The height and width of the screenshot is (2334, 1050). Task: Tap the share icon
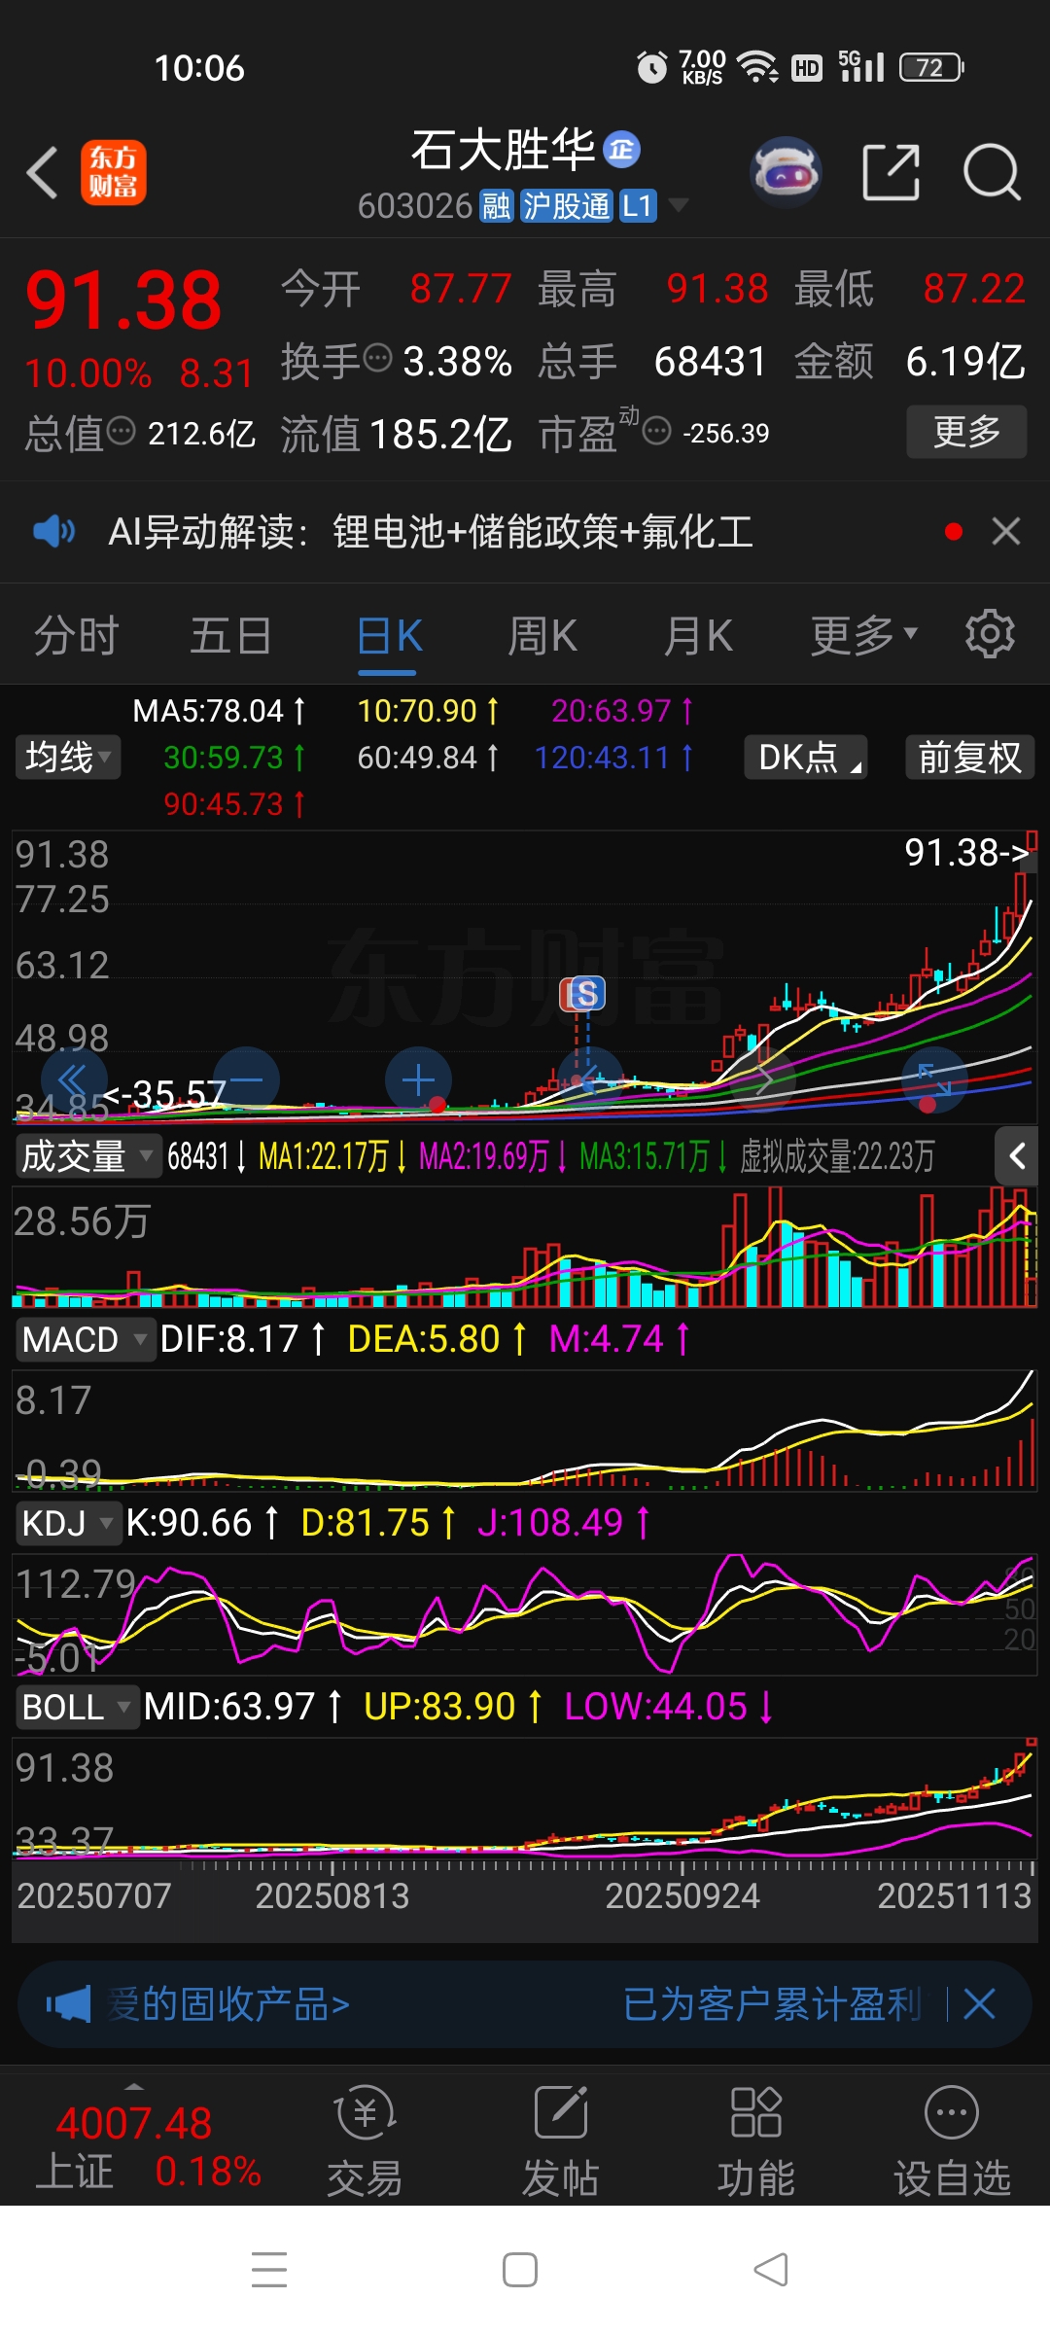click(891, 172)
